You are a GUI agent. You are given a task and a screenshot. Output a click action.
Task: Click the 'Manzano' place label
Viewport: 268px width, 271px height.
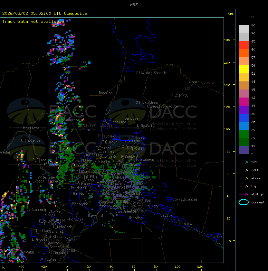(x=27, y=252)
